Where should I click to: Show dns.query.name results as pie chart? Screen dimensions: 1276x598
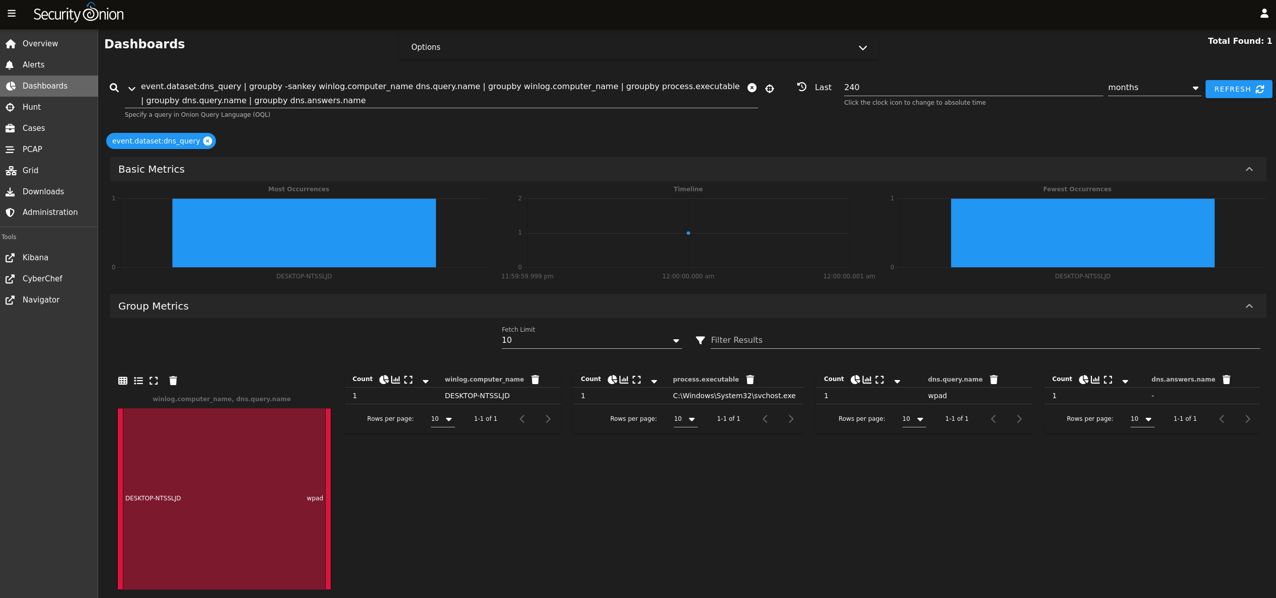pyautogui.click(x=855, y=380)
